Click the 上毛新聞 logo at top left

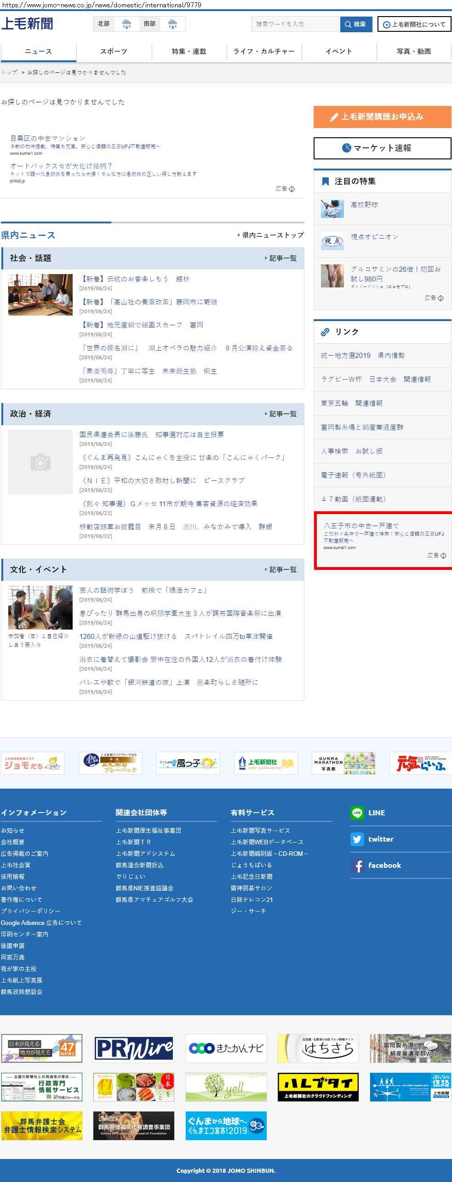tap(27, 23)
